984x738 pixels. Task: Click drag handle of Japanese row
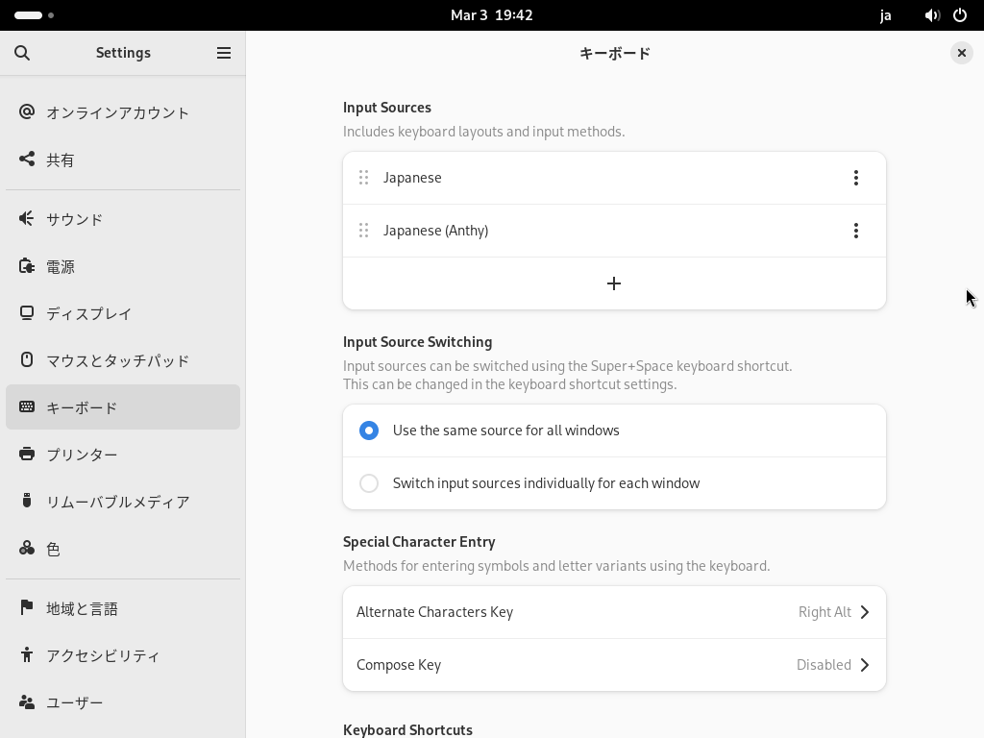click(363, 178)
